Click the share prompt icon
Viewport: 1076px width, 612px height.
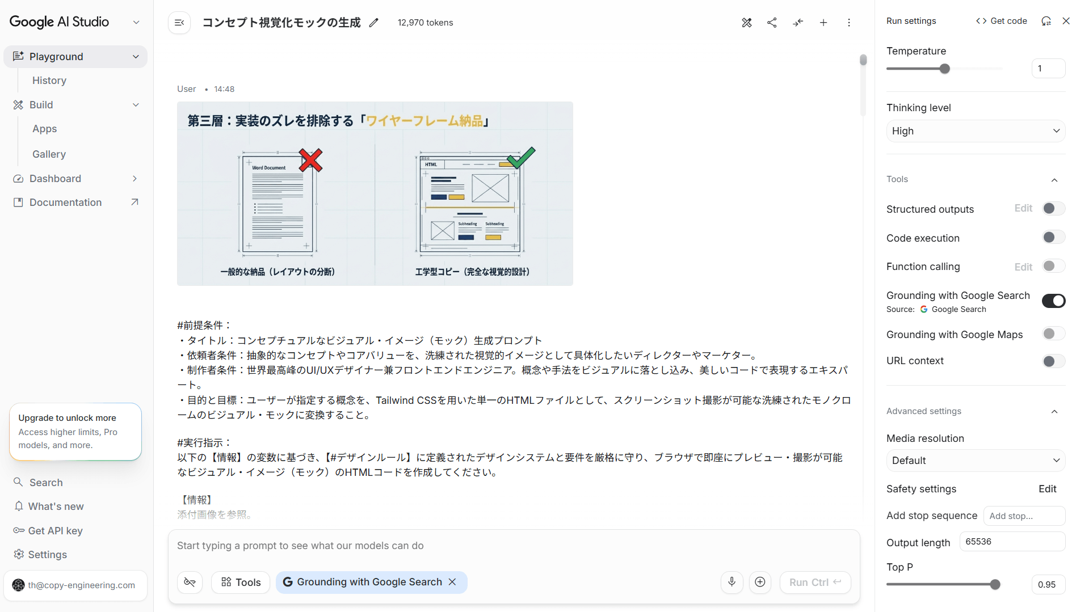point(772,23)
